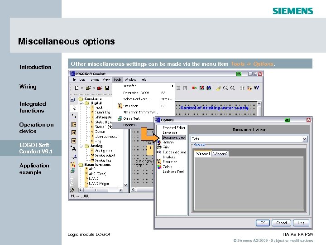Click the red Close file folder icon
The image size is (326, 245).
100,88
